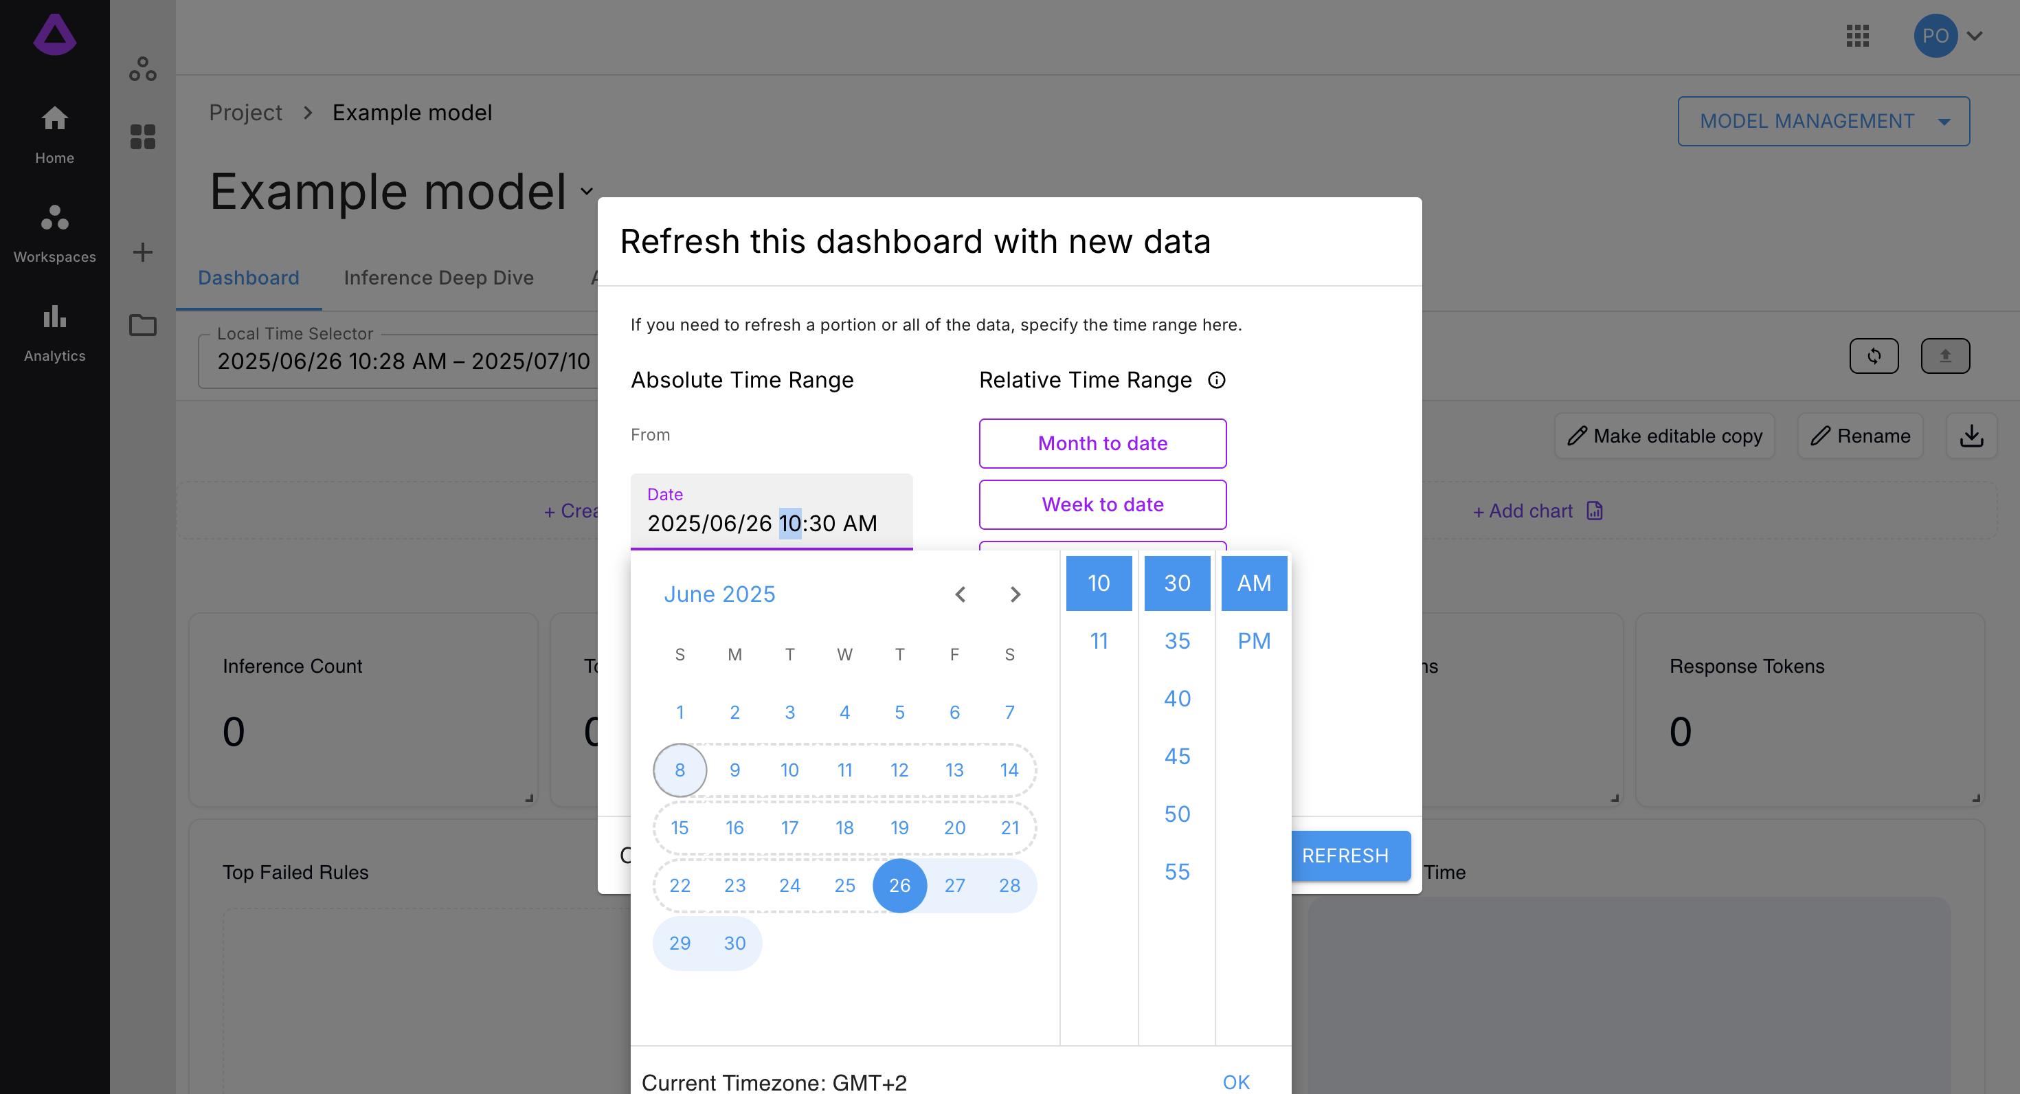
Task: Go to next month in calendar
Action: click(x=1015, y=594)
